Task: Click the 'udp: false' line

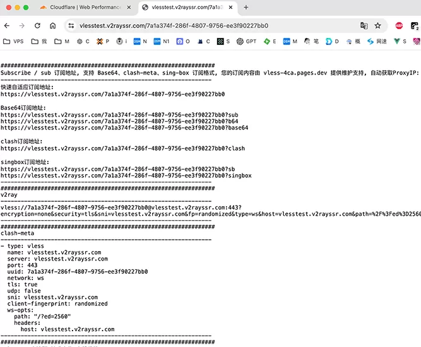Action: click(x=24, y=291)
